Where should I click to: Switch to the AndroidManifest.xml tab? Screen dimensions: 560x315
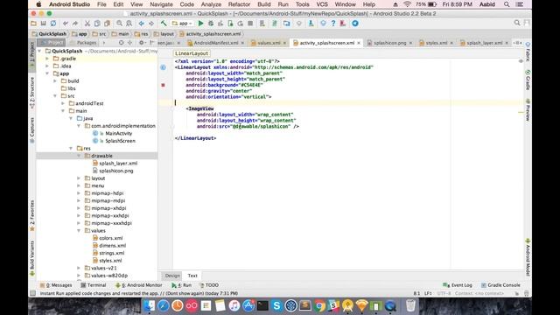click(216, 43)
